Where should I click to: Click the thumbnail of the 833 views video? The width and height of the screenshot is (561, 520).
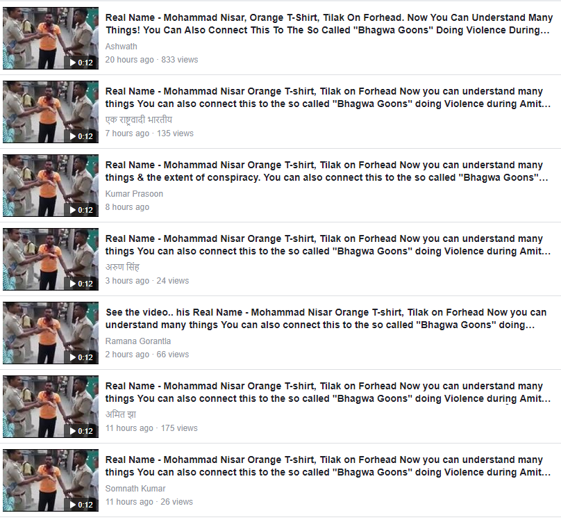[51, 38]
